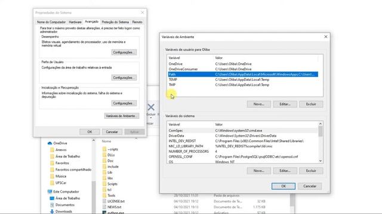Select the OneDrive user variable row
Viewport: 382px width, 214px height.
tap(243, 64)
